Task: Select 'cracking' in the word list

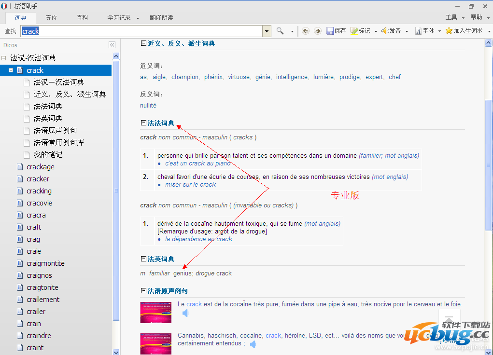Action: point(39,191)
